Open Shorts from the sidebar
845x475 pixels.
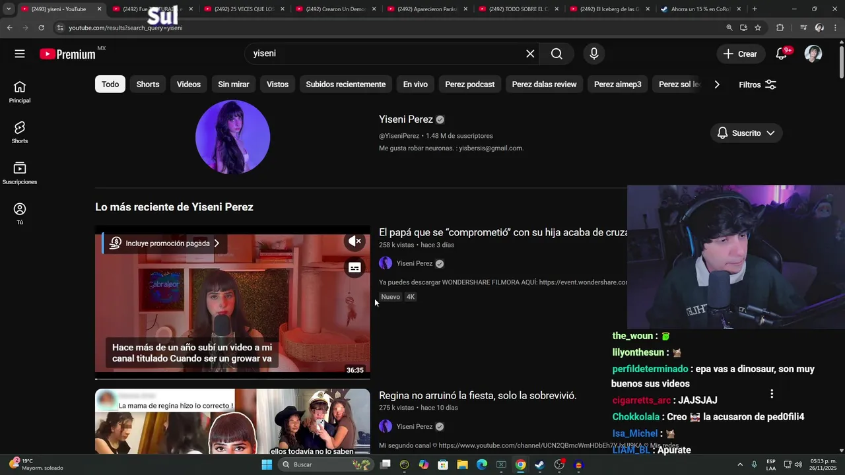[20, 132]
